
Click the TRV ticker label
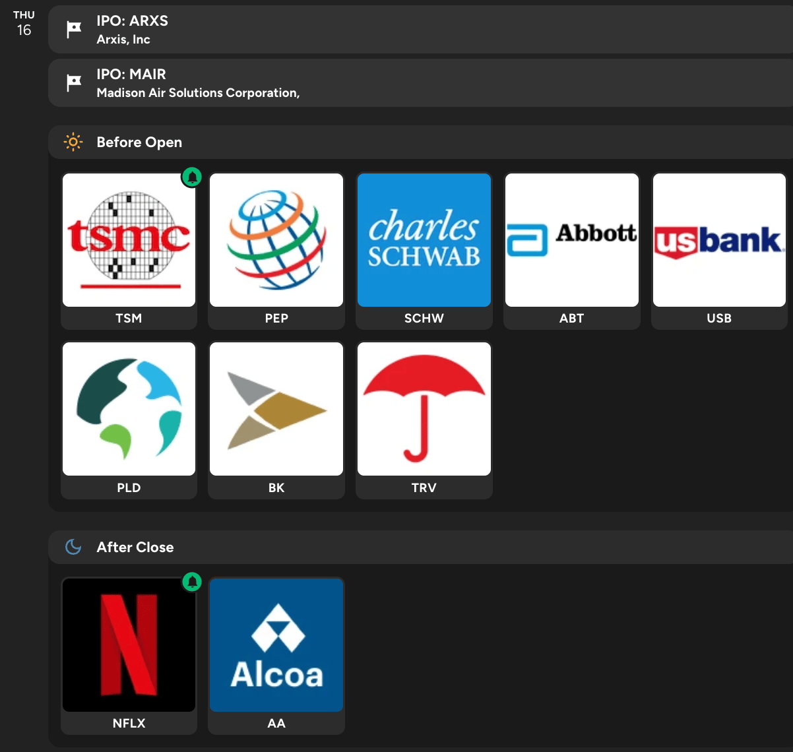pyautogui.click(x=424, y=487)
